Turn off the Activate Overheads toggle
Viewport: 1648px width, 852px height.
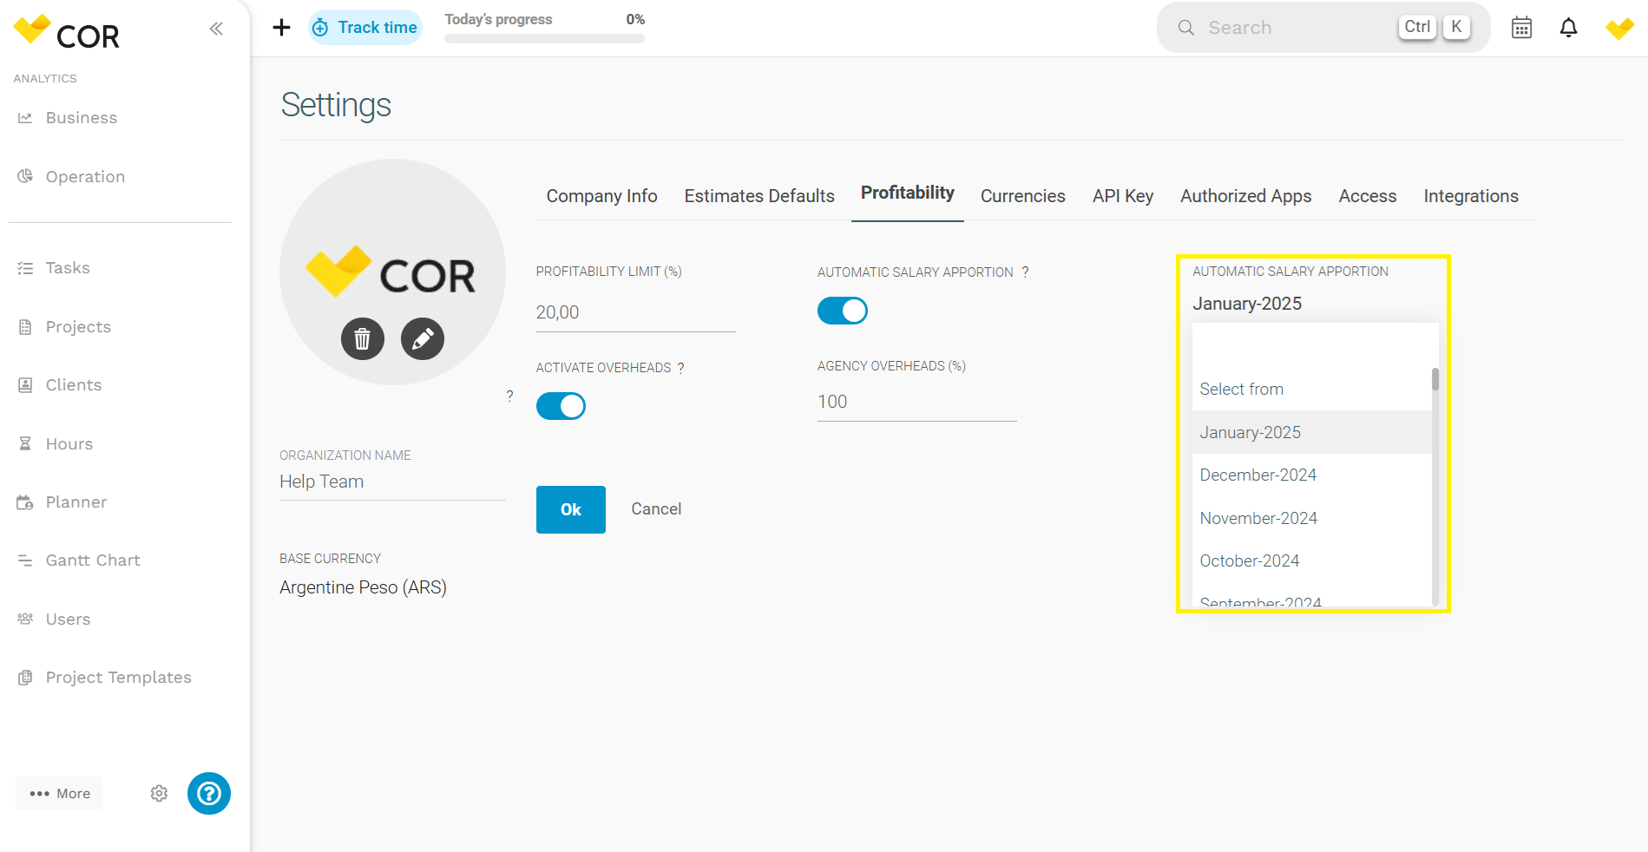point(561,406)
